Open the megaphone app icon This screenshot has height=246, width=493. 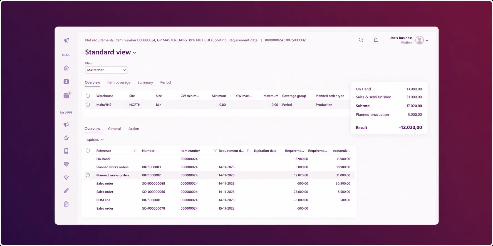click(66, 125)
